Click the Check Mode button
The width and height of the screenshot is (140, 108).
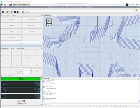[x=11, y=38]
